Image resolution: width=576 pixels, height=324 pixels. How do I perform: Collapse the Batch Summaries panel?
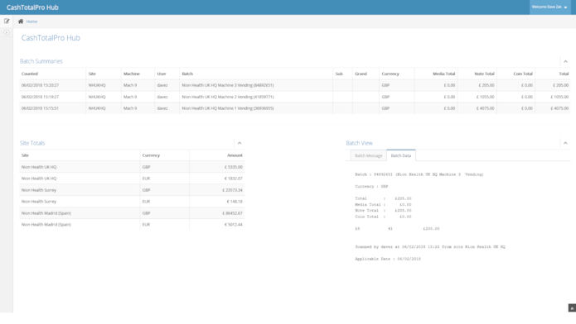coord(565,61)
